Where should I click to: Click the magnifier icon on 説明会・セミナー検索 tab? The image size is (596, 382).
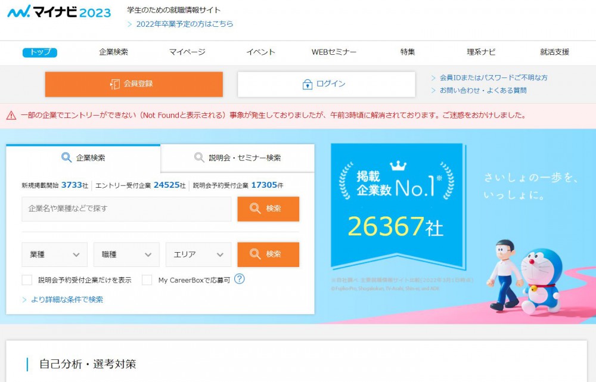point(199,157)
